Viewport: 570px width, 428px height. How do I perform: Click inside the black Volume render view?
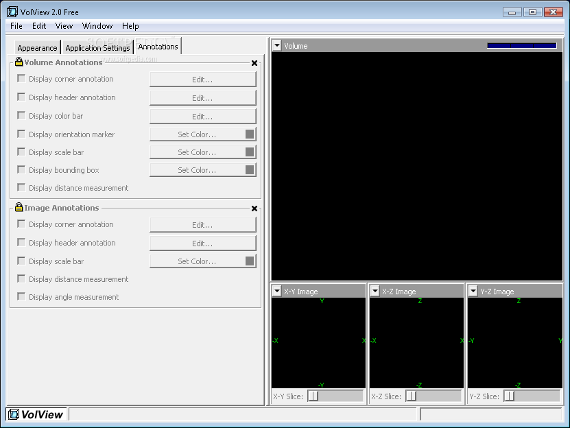tap(416, 166)
